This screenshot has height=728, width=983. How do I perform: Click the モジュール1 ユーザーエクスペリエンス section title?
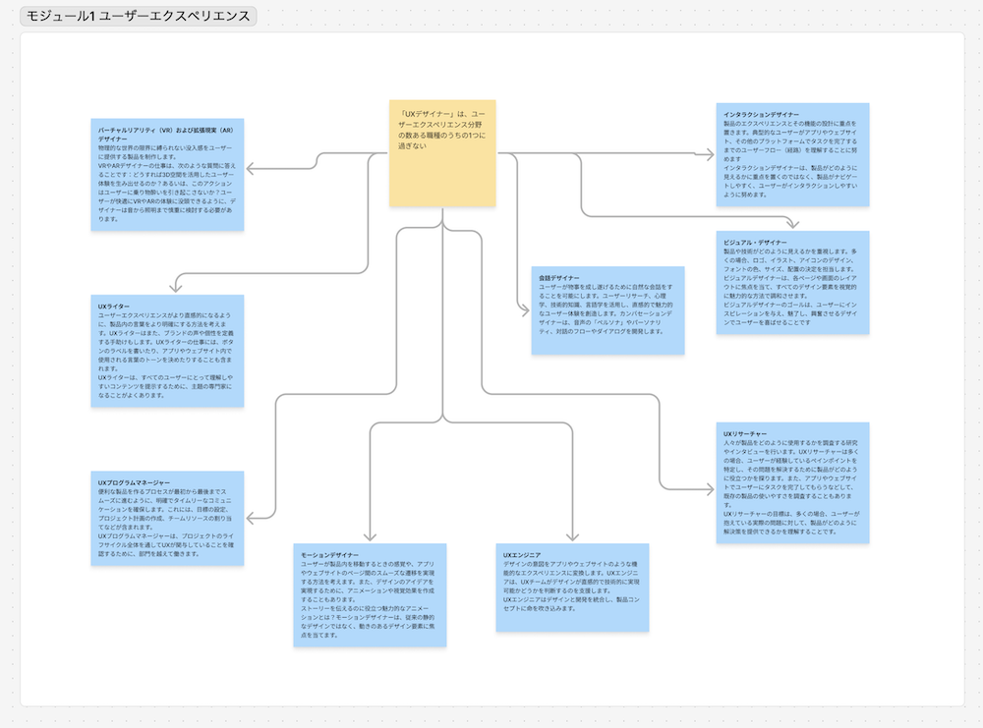pos(138,17)
